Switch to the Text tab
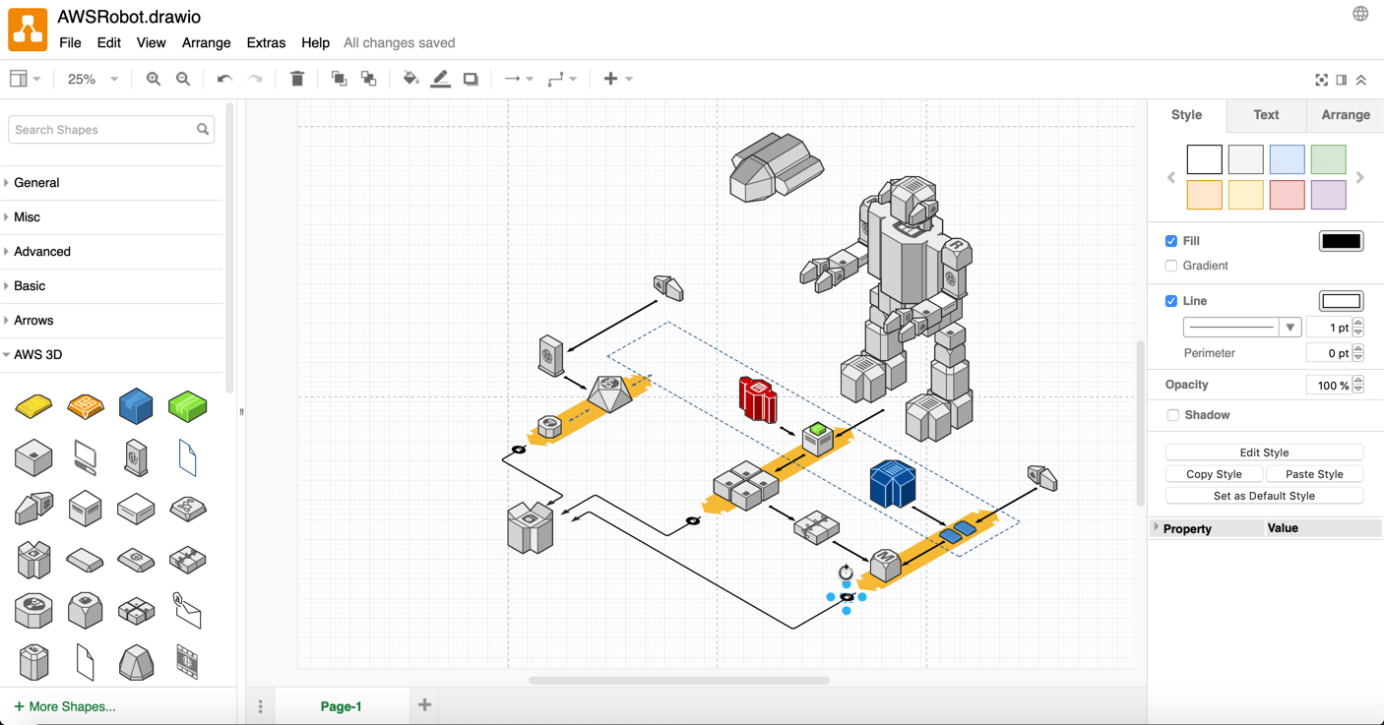Screen dimensions: 1384x725 tap(1266, 115)
